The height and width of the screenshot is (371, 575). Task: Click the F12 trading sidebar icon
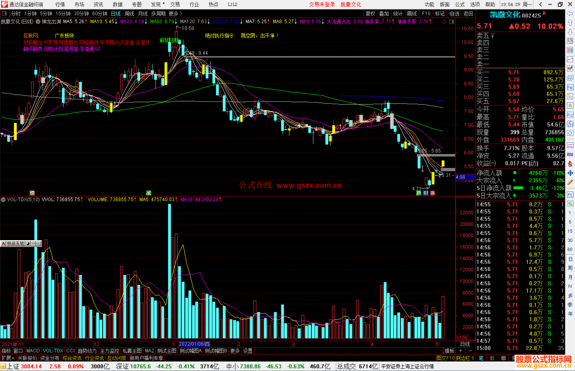pyautogui.click(x=570, y=115)
